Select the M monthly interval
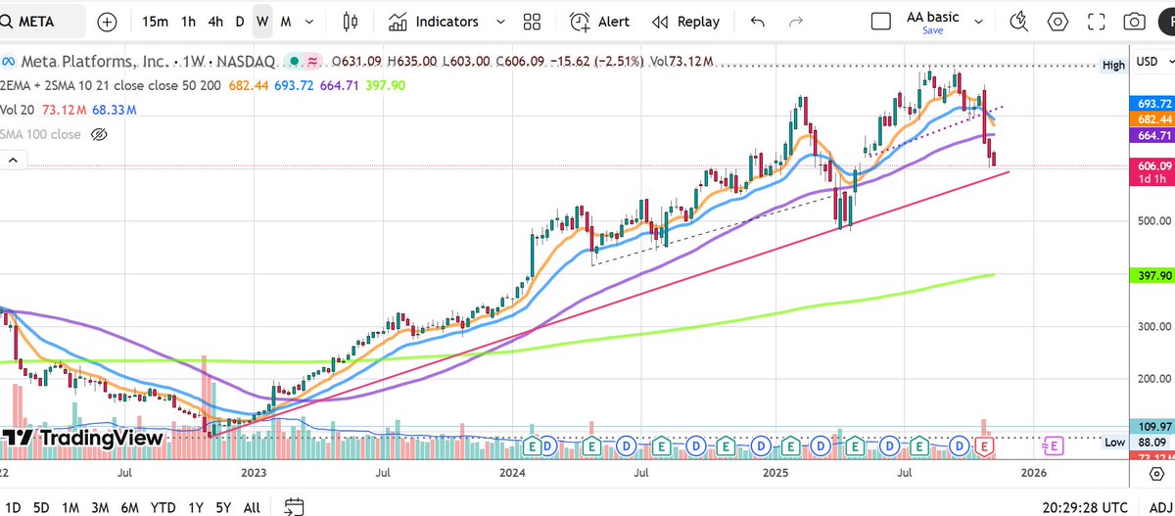 click(285, 22)
